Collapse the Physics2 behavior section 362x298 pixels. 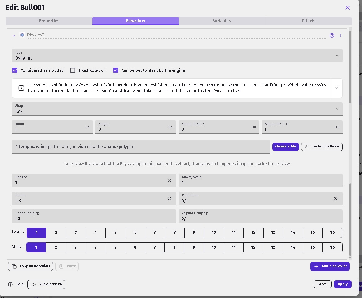coord(14,36)
